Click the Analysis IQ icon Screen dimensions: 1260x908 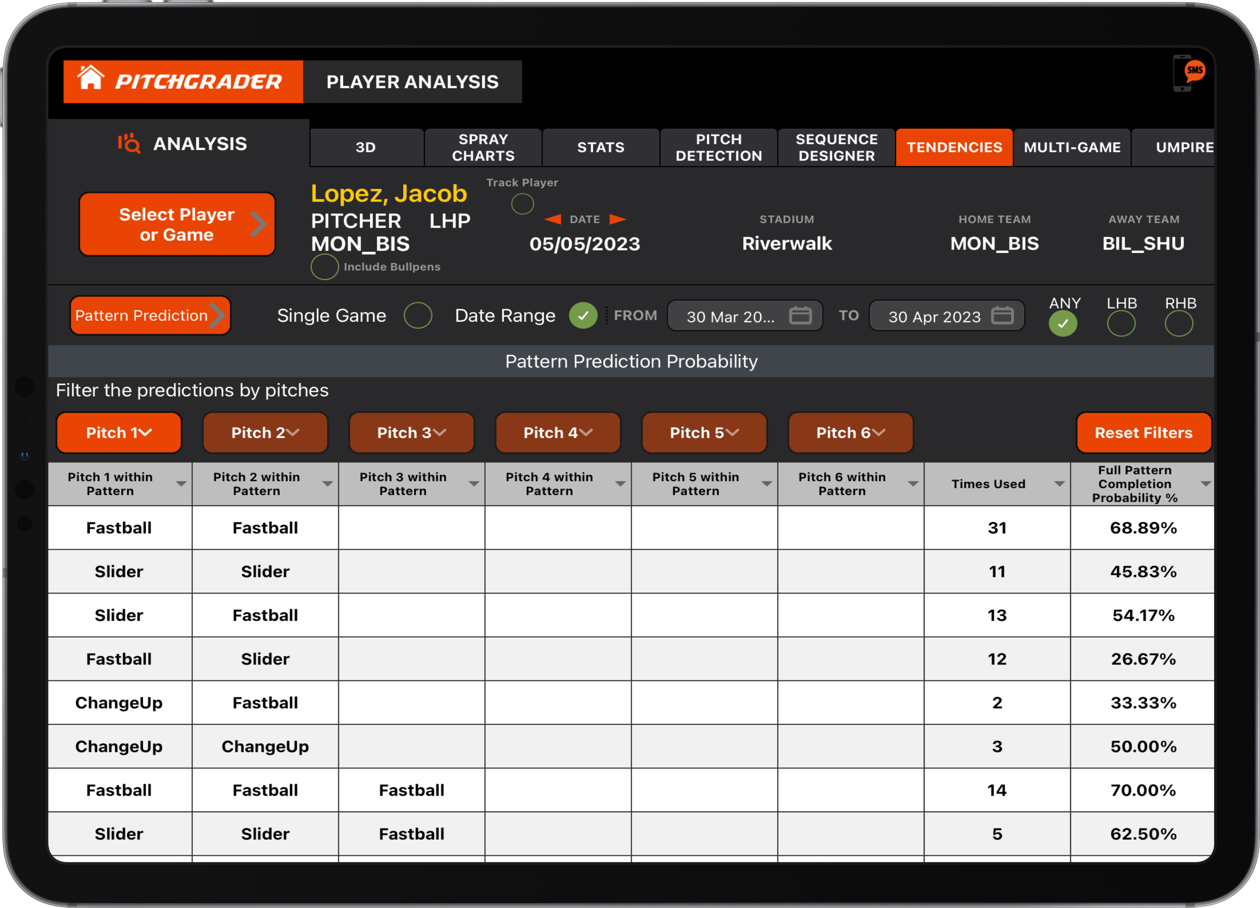point(129,144)
